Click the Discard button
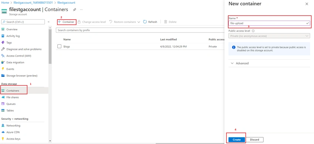Viewport: 314px width, 144px height. [255, 140]
